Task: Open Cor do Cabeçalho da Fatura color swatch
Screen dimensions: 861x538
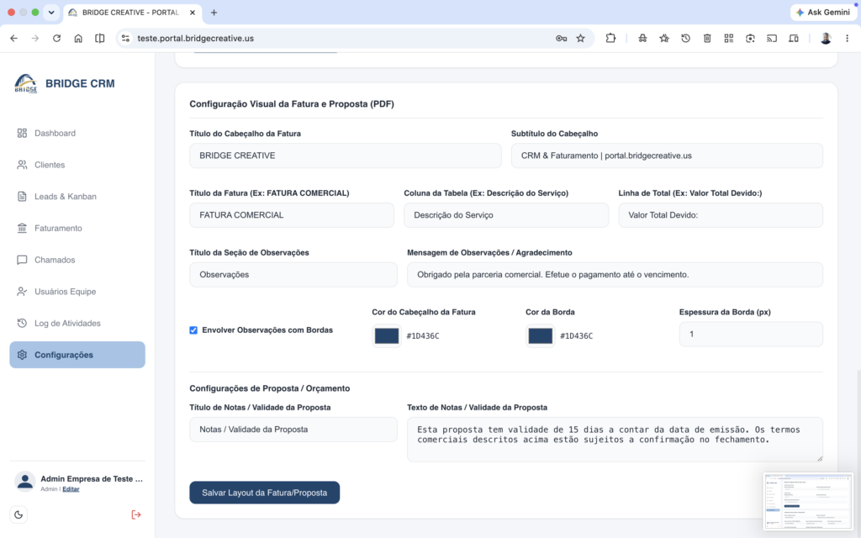Action: tap(387, 336)
